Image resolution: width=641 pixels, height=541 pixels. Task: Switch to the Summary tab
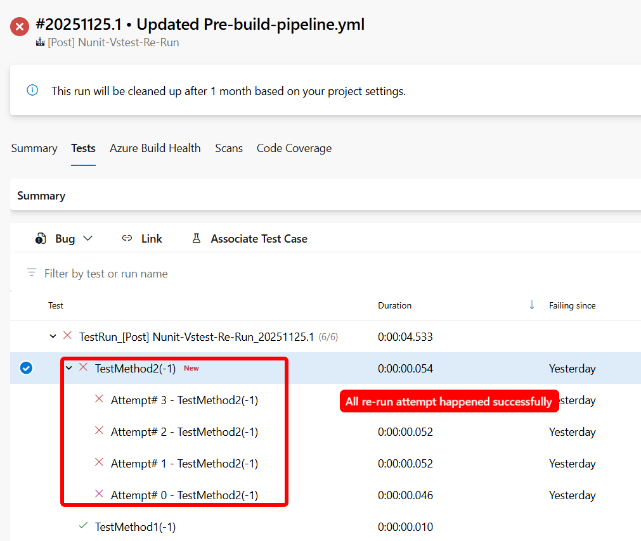[34, 148]
